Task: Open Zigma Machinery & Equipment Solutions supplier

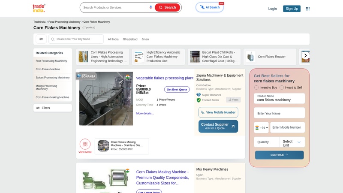Action: pyautogui.click(x=220, y=78)
